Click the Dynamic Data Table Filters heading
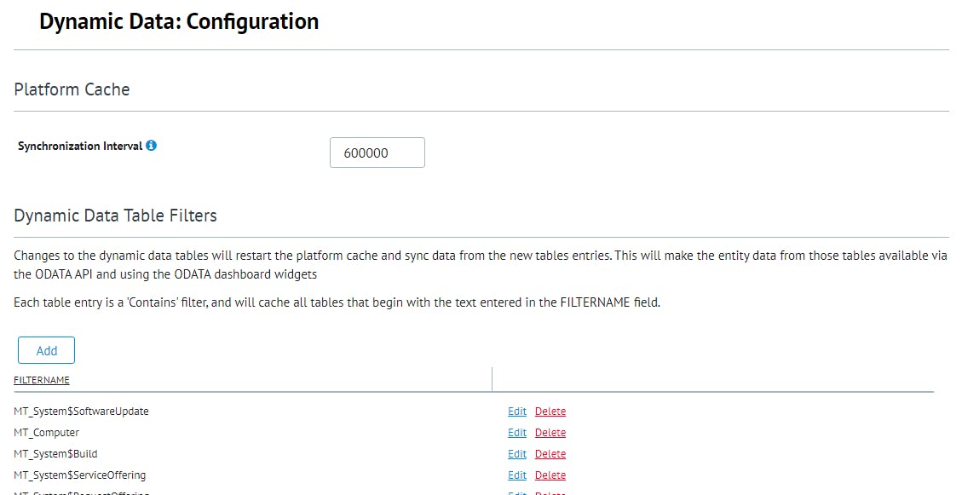The width and height of the screenshot is (962, 495). tap(116, 216)
